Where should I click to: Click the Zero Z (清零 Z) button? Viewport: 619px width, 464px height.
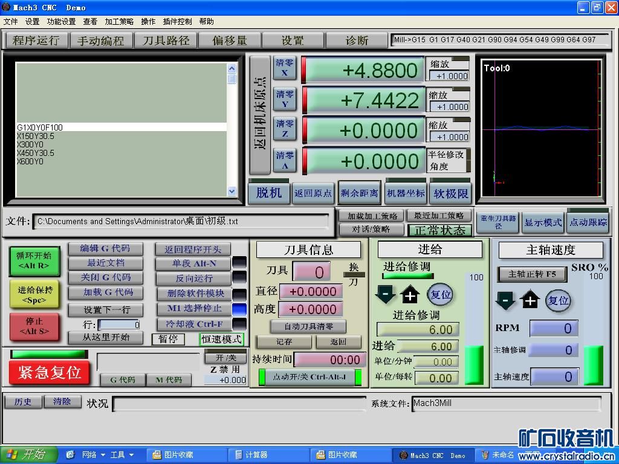coord(285,129)
